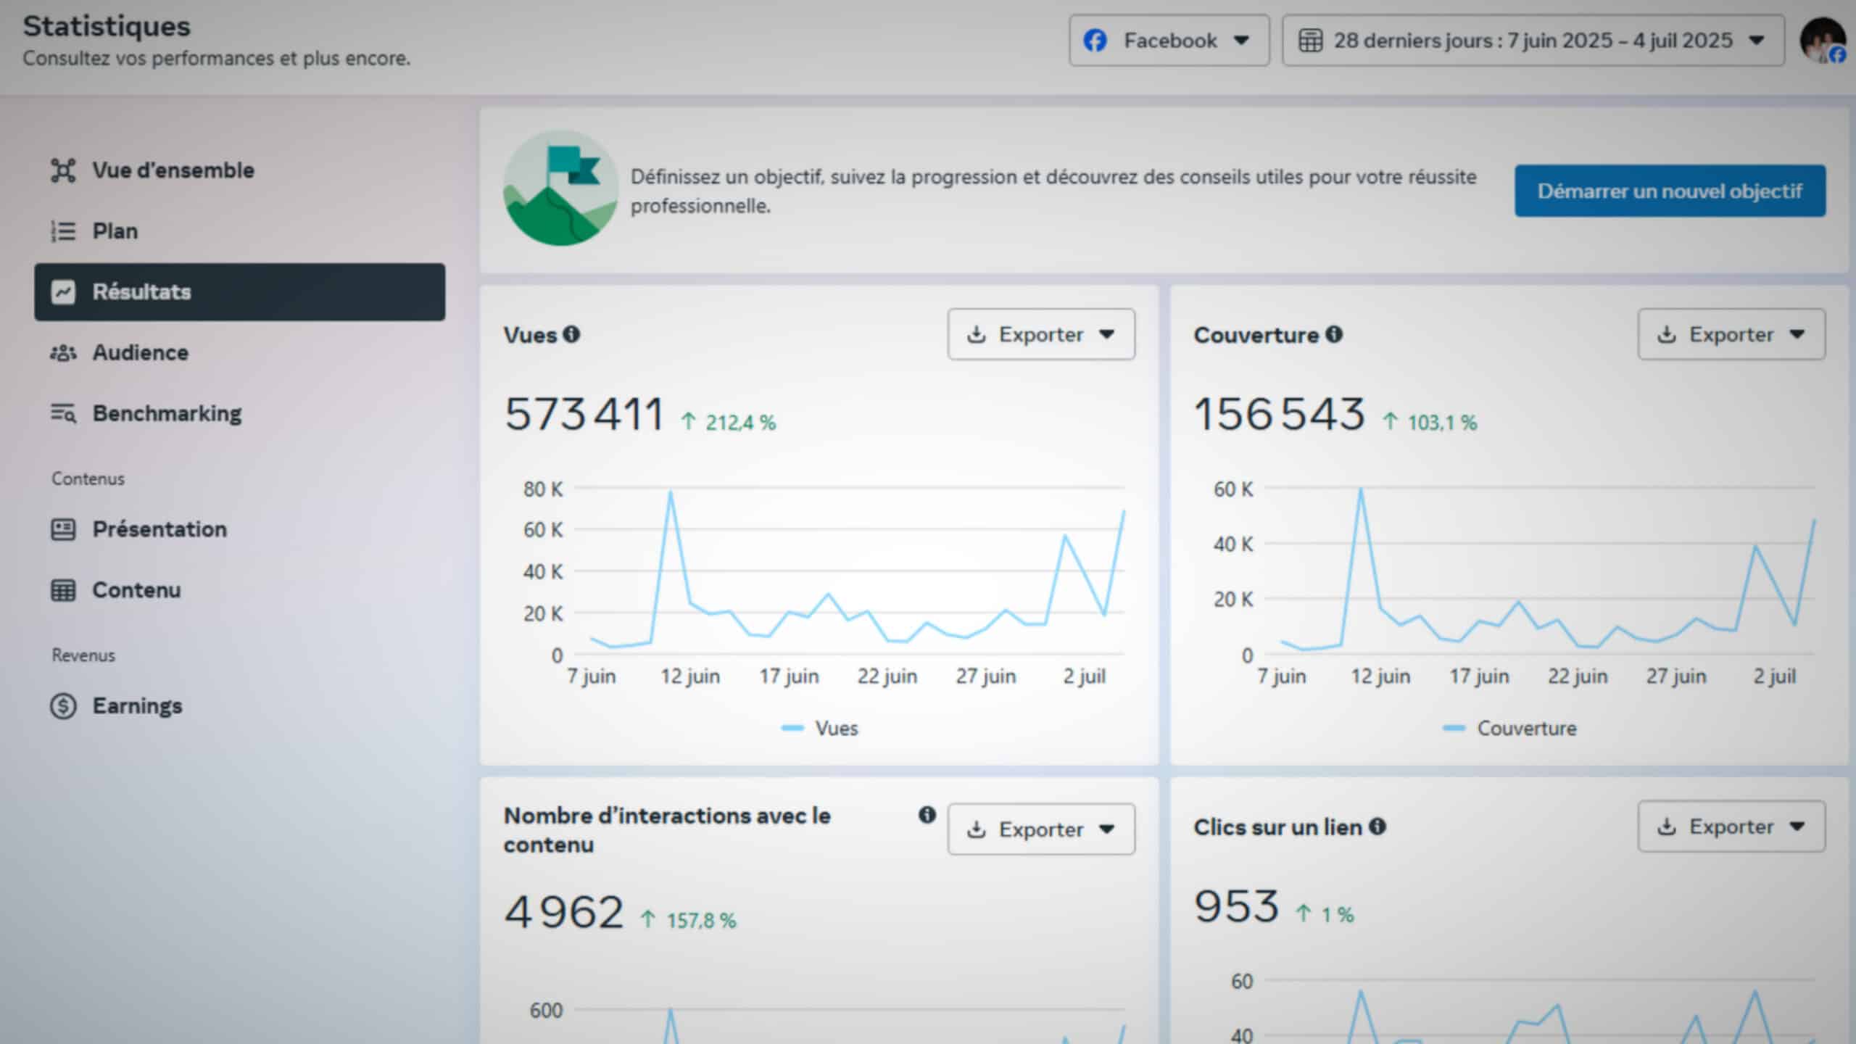Click the 156 543 couverture total

tap(1279, 414)
